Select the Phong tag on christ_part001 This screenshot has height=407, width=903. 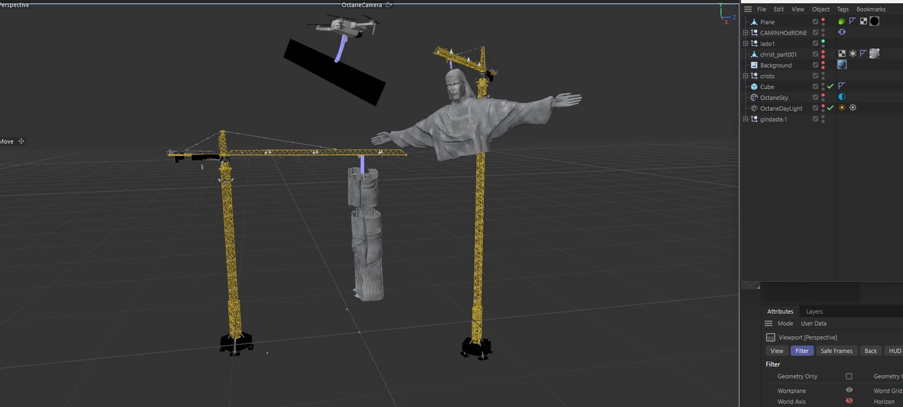click(863, 54)
